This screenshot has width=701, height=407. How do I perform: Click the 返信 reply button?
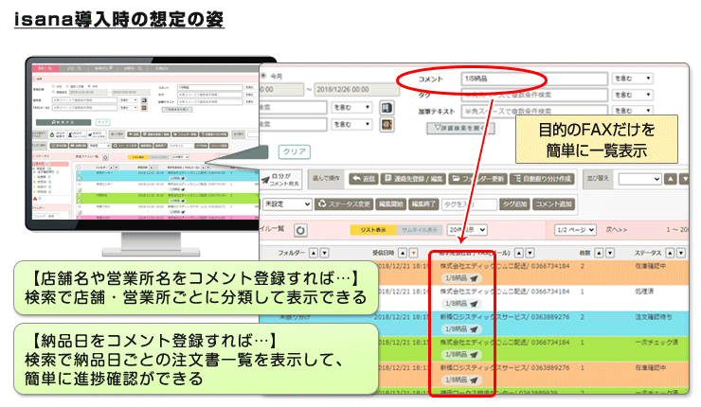point(363,179)
